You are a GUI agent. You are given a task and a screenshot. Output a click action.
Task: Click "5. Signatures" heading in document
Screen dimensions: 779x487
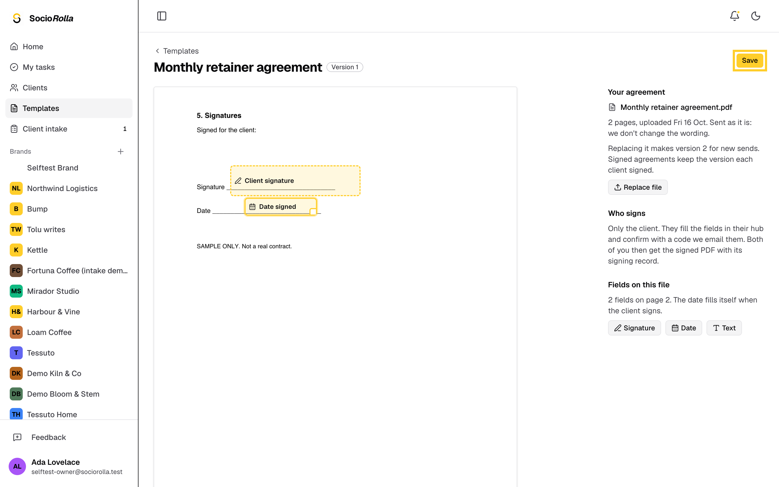pyautogui.click(x=219, y=115)
